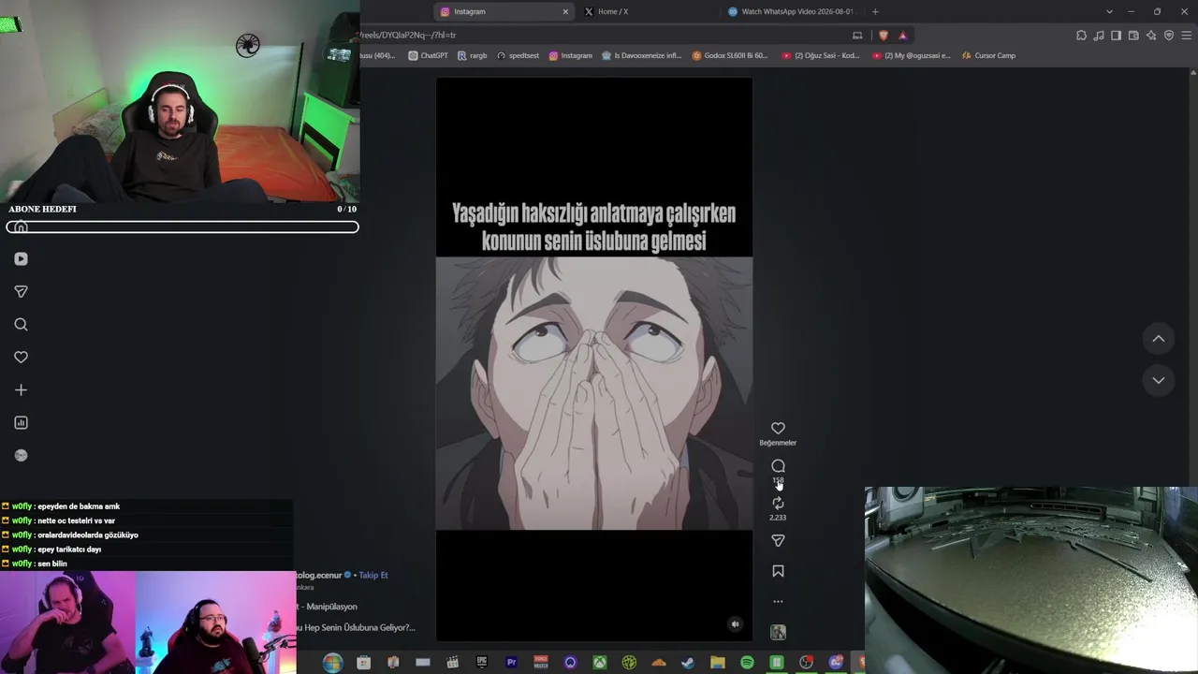Open the Windows Start button
The width and height of the screenshot is (1198, 674).
click(x=333, y=663)
